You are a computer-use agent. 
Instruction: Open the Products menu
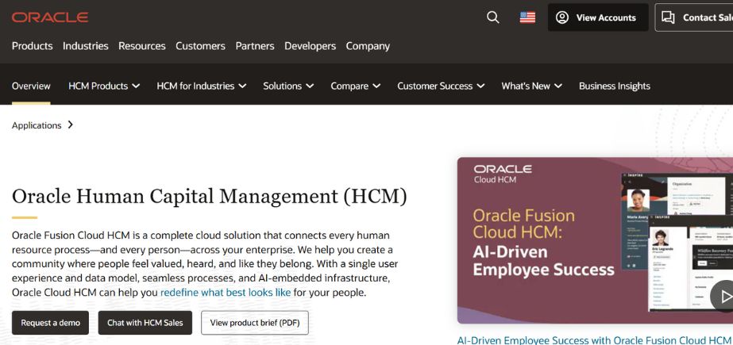(x=33, y=46)
